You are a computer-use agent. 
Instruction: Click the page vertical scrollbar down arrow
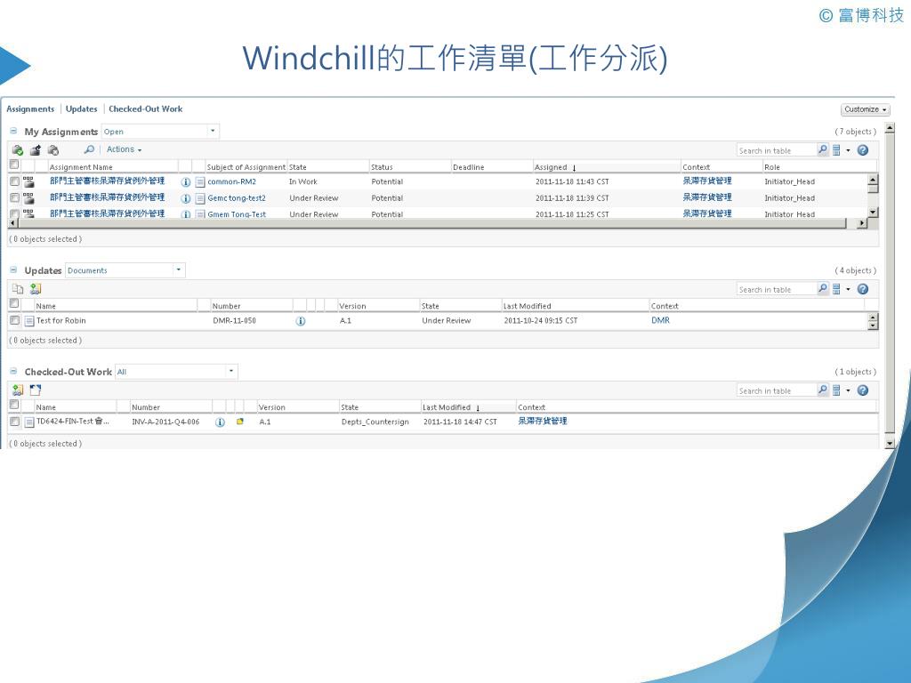890,444
